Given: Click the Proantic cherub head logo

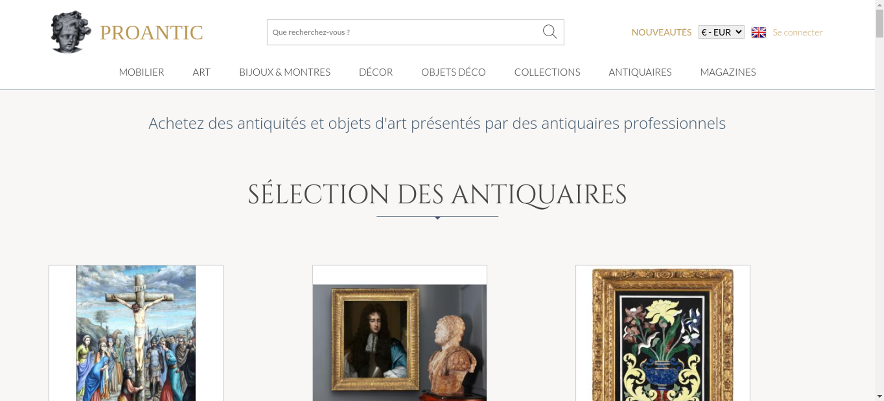Looking at the screenshot, I should pos(71,32).
